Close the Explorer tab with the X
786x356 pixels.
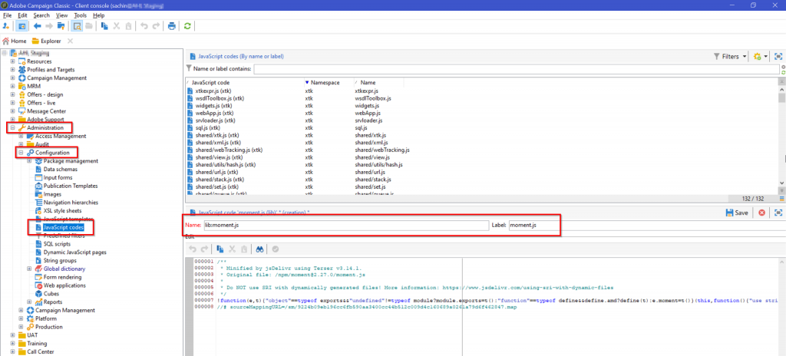click(70, 41)
